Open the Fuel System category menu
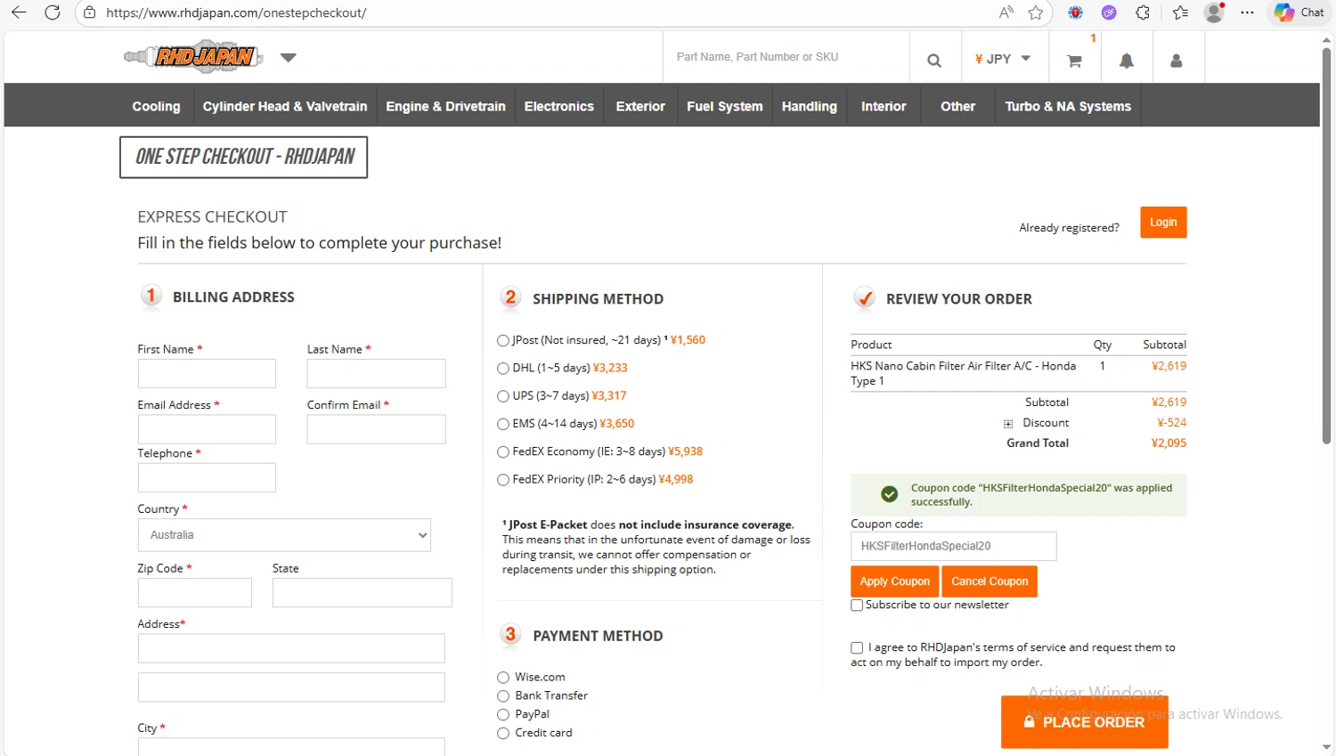 coord(724,106)
